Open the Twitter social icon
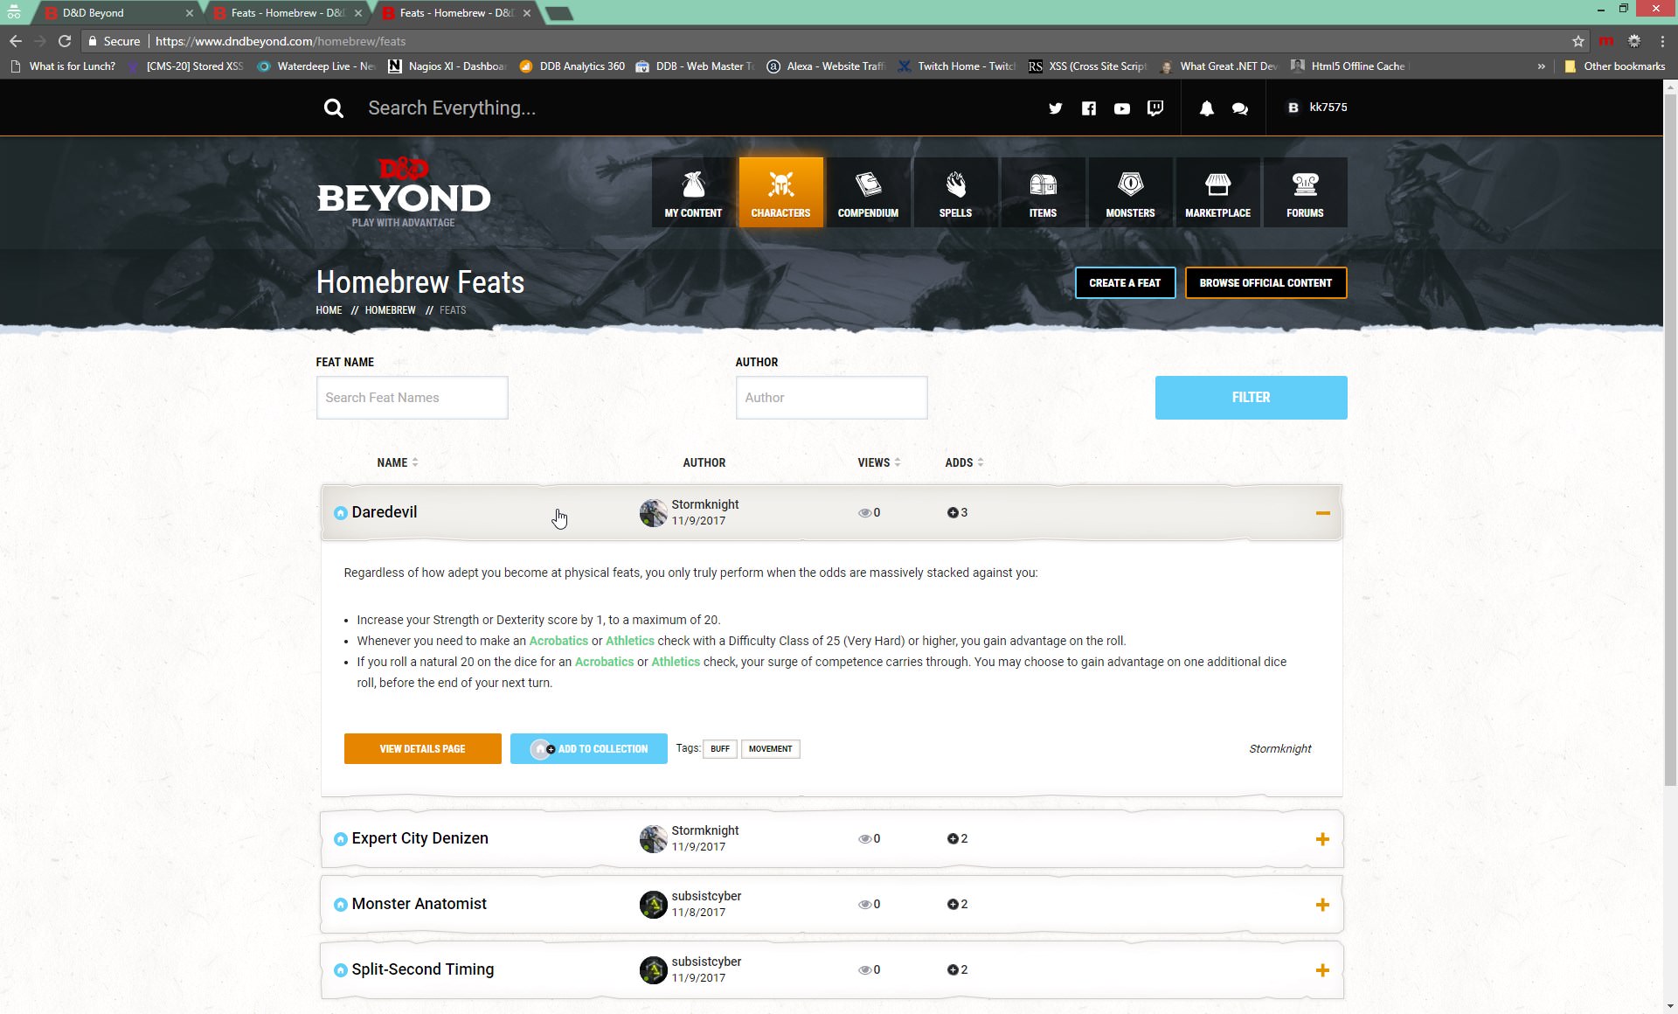Image resolution: width=1678 pixels, height=1014 pixels. [x=1056, y=108]
